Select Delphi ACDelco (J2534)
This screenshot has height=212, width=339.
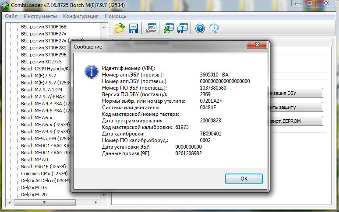46,181
